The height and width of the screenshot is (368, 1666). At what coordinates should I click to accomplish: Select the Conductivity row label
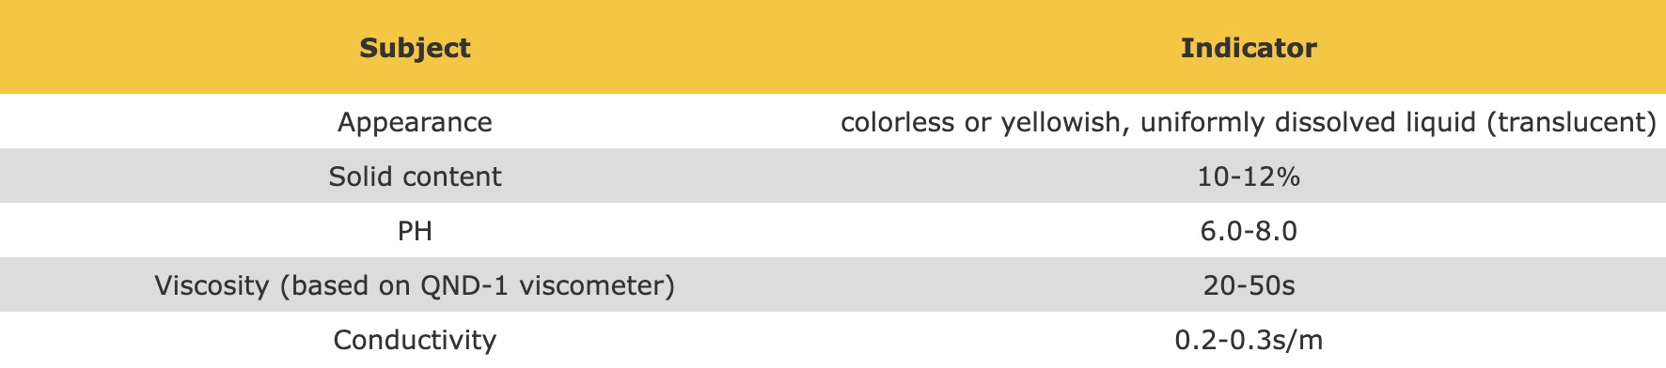415,340
